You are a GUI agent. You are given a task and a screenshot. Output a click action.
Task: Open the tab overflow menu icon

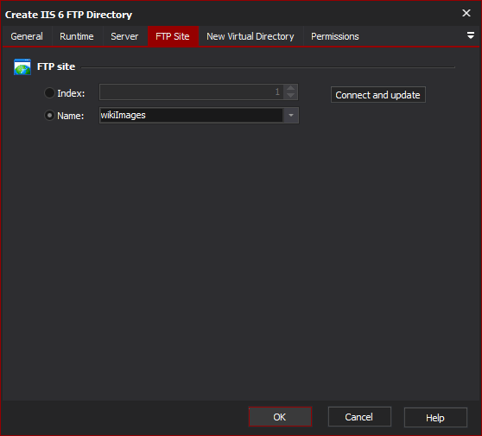tap(470, 35)
